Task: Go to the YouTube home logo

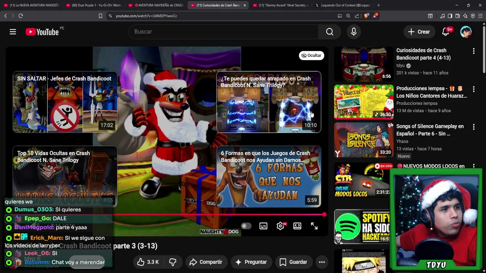Action: 42,32
